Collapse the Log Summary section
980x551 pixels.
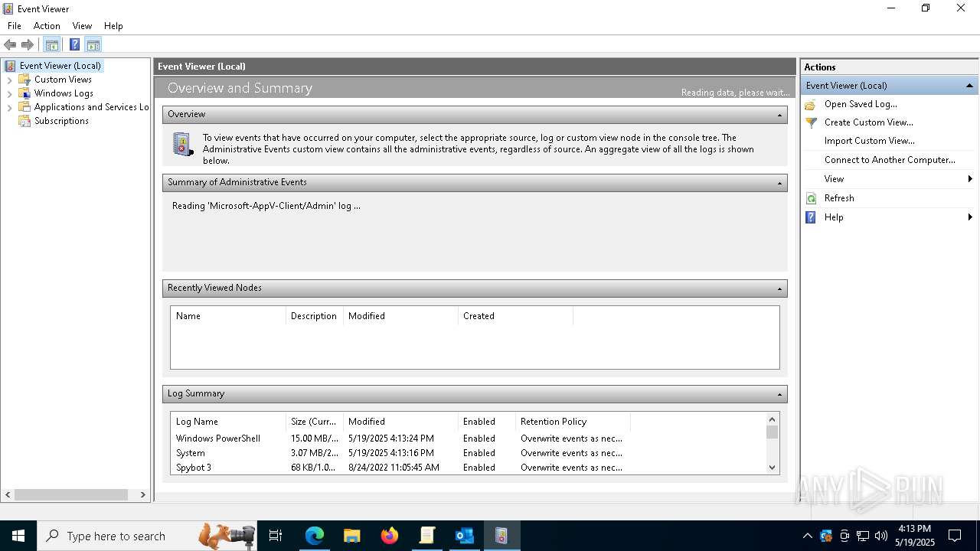pos(779,394)
